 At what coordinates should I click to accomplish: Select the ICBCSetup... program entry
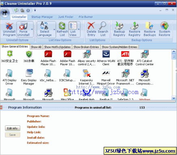coord(67,76)
